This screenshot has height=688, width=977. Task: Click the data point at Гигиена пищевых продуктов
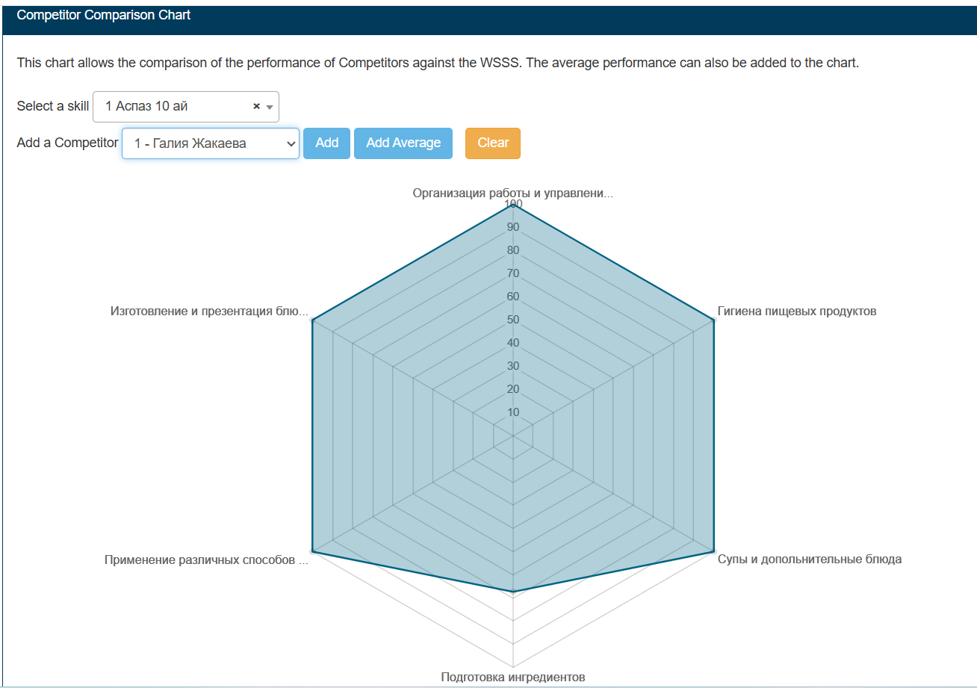(714, 320)
